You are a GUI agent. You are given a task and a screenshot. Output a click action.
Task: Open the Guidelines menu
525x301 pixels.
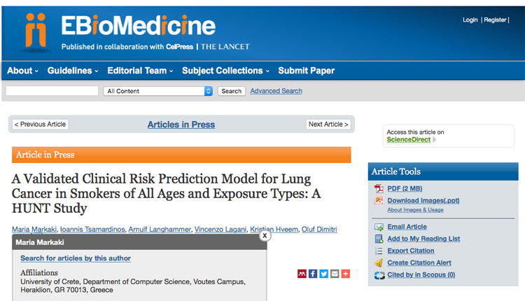point(73,71)
